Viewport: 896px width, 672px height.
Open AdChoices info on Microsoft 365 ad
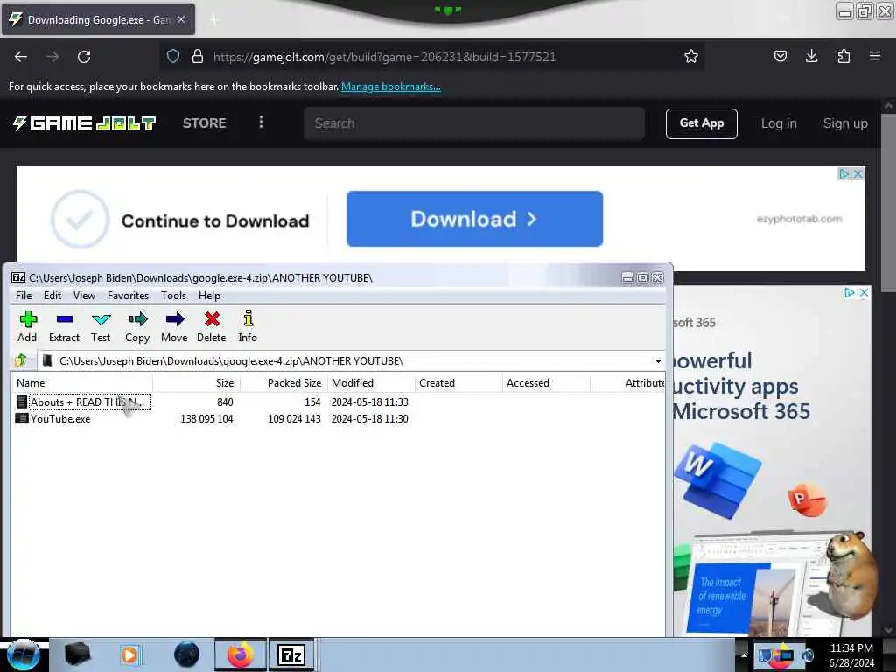pyautogui.click(x=850, y=292)
